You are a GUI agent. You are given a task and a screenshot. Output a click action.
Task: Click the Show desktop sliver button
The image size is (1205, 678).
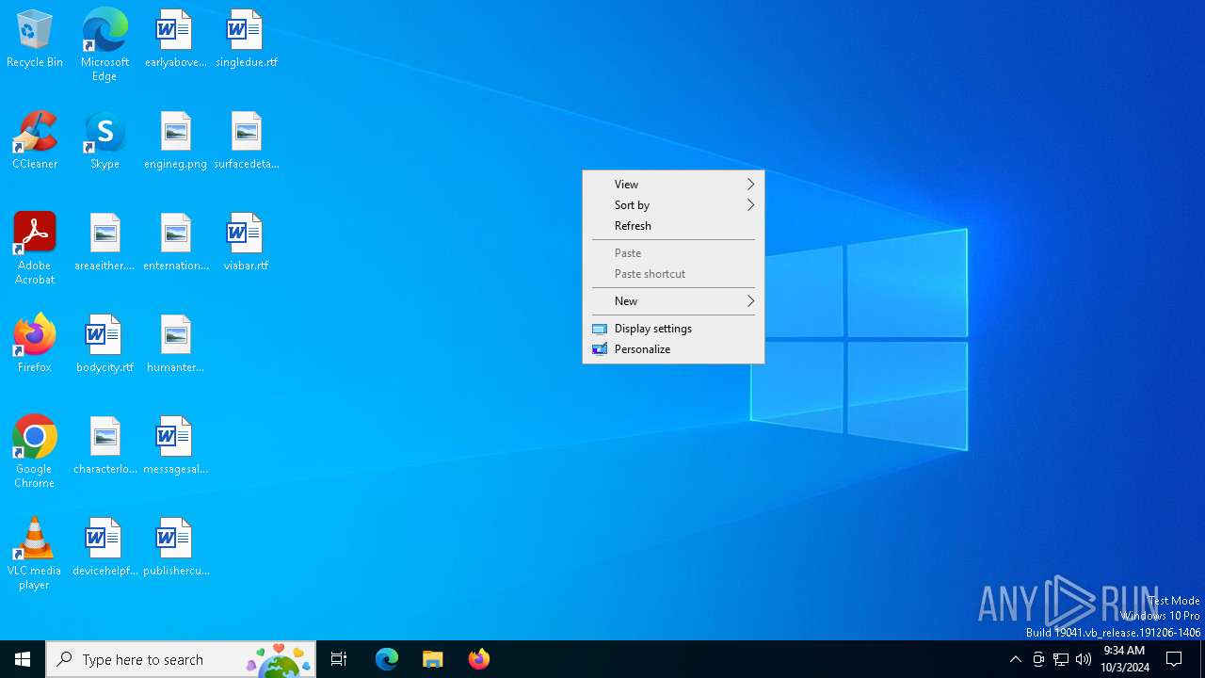1202,659
